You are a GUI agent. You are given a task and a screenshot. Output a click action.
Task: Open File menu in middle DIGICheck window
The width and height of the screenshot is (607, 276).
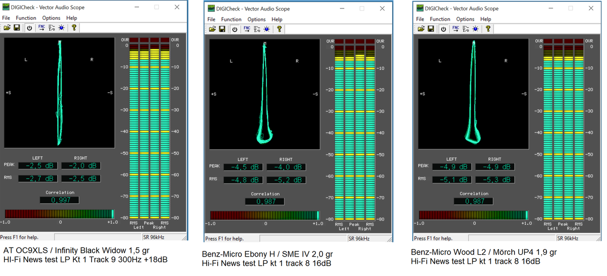[x=212, y=19]
